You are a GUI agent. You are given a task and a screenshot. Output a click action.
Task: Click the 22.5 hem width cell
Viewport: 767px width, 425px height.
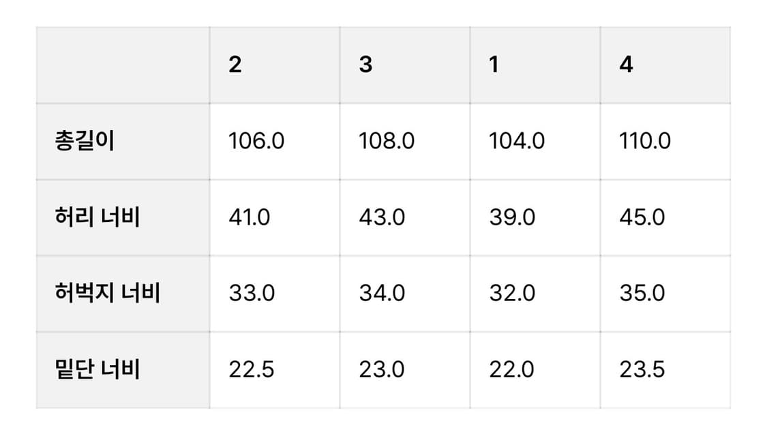point(252,370)
